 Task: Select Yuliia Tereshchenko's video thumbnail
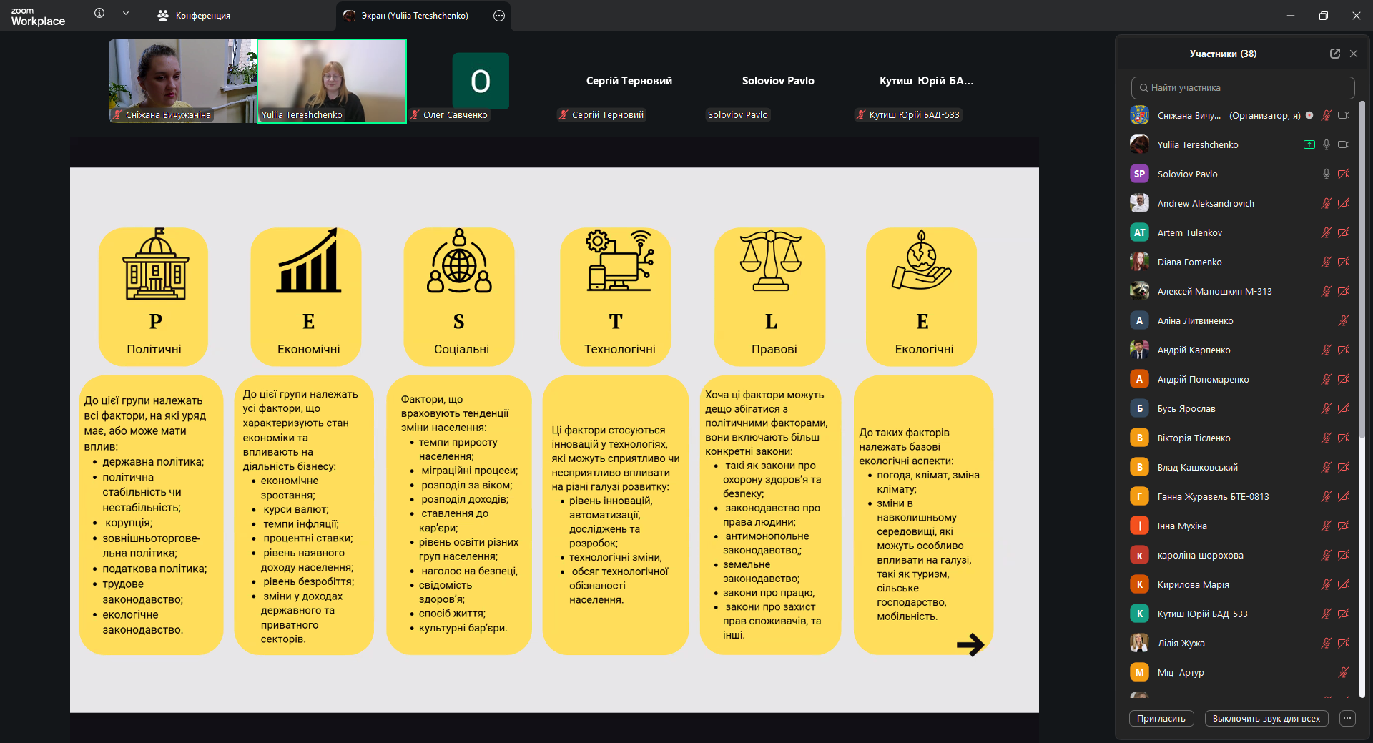tap(332, 81)
